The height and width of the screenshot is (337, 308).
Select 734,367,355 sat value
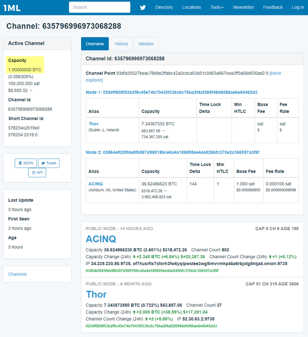155,137
